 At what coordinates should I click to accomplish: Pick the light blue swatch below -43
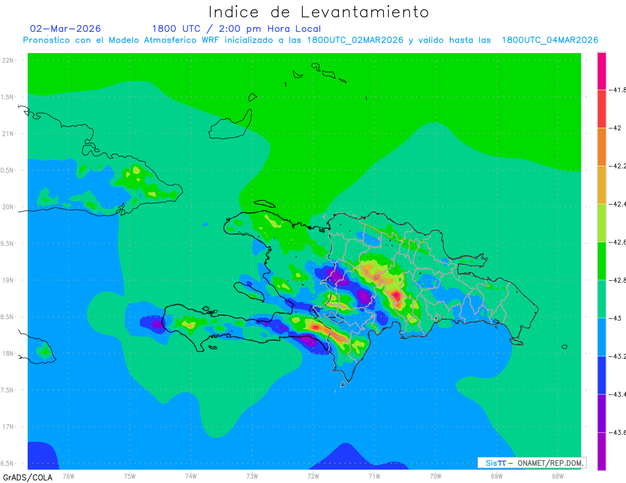pyautogui.click(x=601, y=337)
